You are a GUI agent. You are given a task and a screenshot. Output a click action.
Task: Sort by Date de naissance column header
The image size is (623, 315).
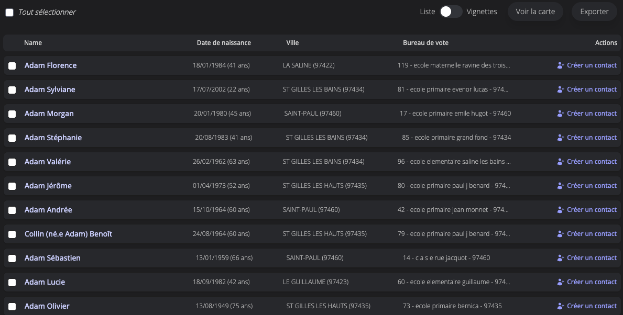224,43
